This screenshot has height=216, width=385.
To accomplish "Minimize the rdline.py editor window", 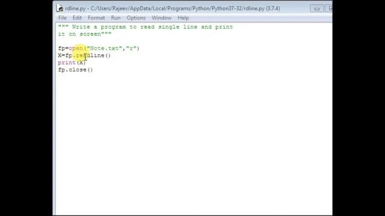I will (x=317, y=8).
